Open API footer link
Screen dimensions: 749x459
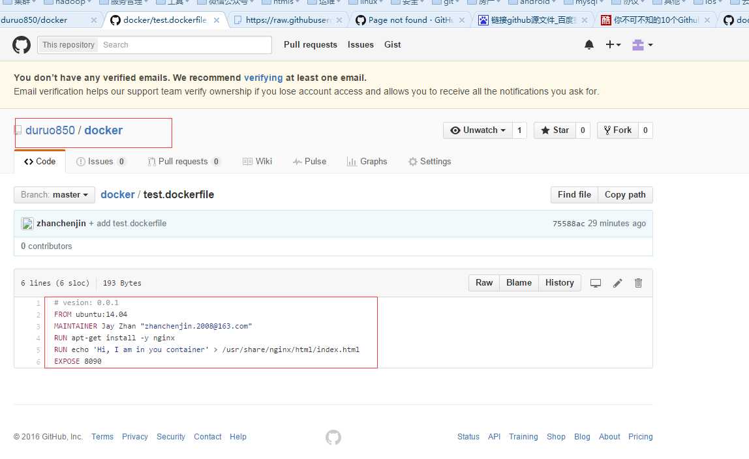click(494, 437)
